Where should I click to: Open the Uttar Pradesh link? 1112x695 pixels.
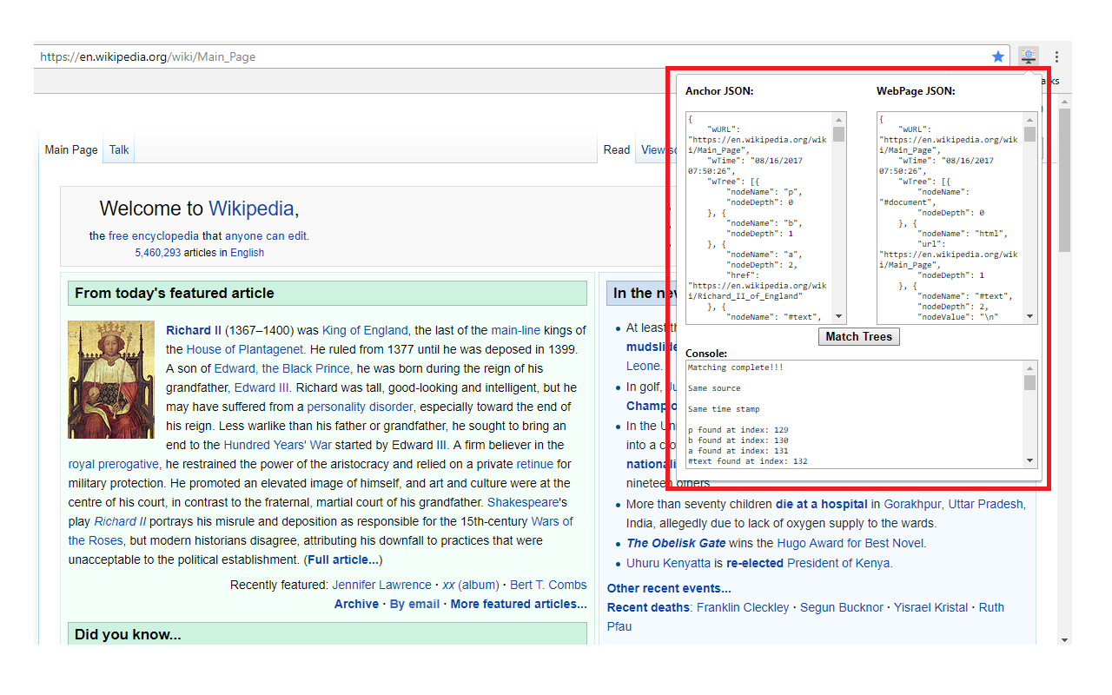[x=986, y=504]
